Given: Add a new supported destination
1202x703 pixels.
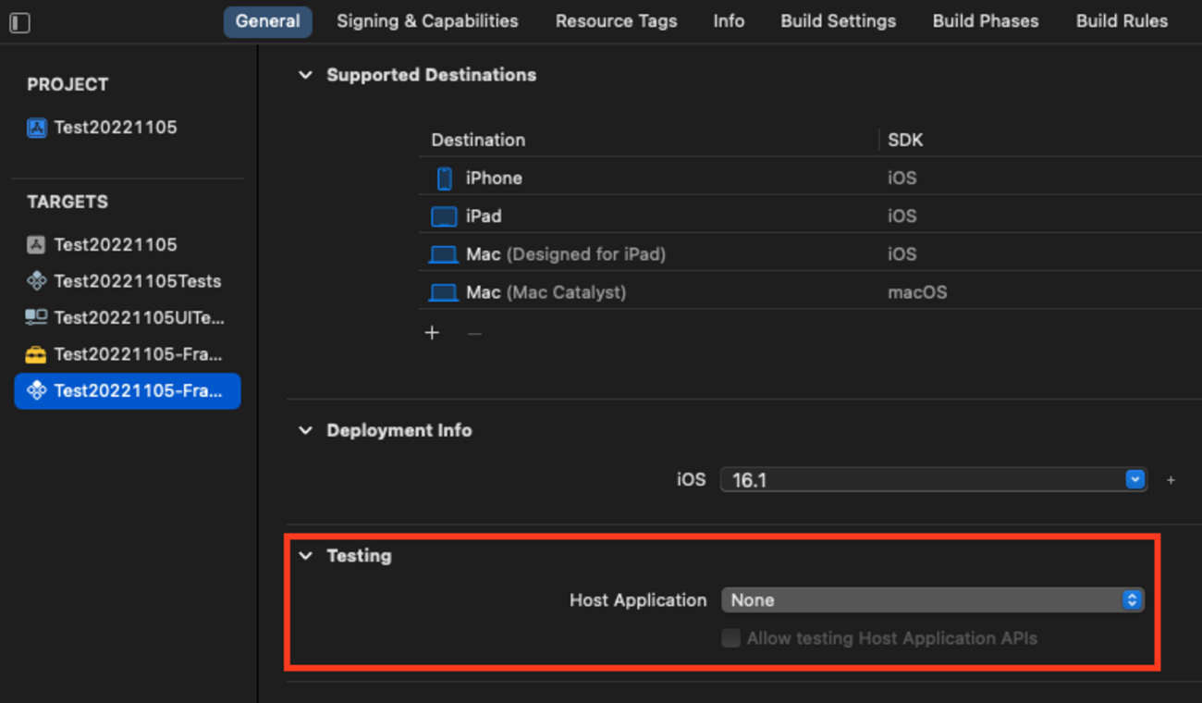Looking at the screenshot, I should coord(432,333).
